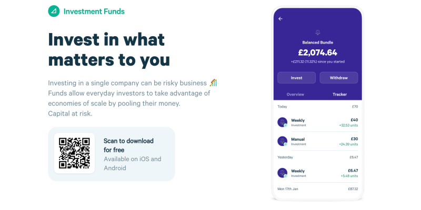Click the Yesterday £6.47 section header

318,157
